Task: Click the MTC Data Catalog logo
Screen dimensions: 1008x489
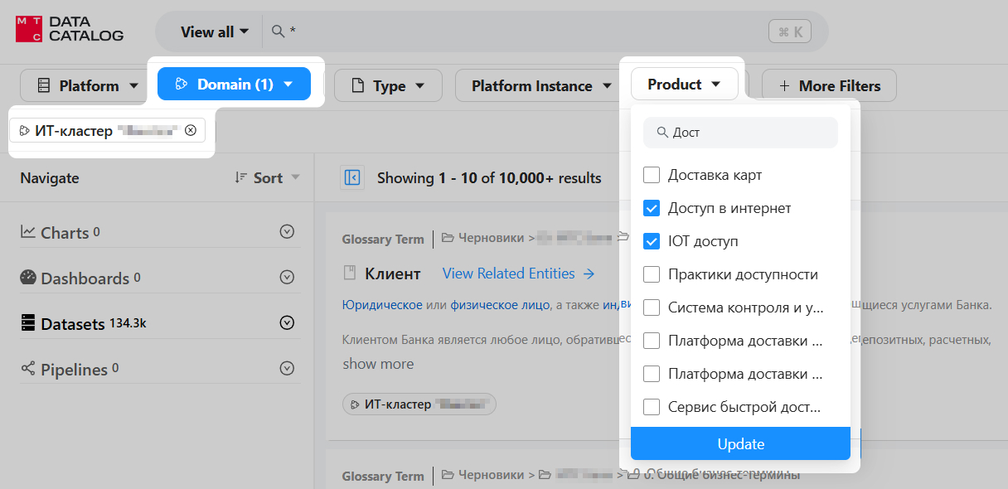Action: [70, 31]
